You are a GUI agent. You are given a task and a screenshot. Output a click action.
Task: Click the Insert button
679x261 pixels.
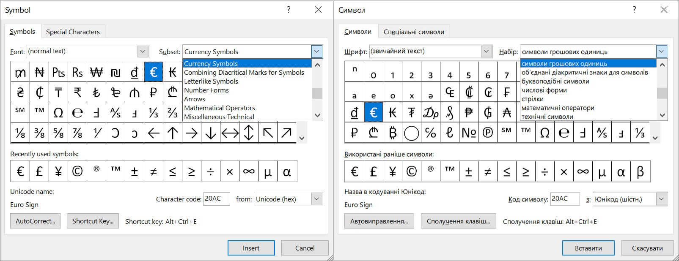(x=251, y=248)
